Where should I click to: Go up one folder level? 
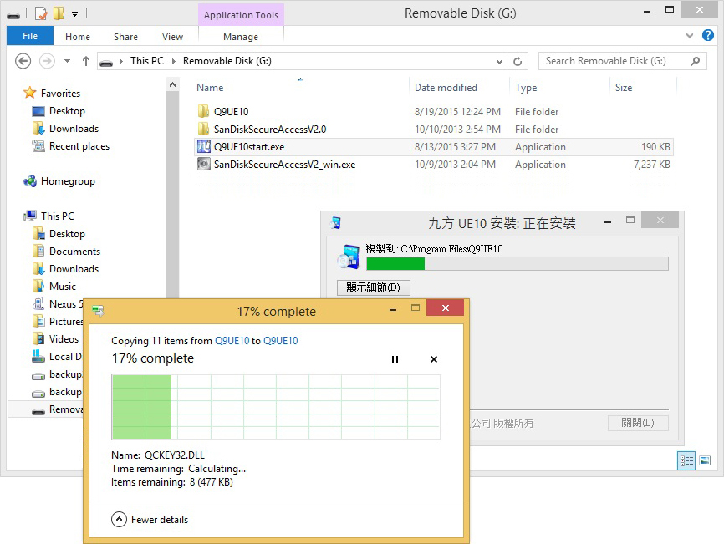[86, 61]
